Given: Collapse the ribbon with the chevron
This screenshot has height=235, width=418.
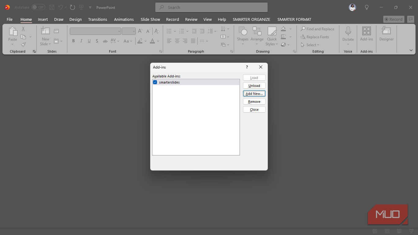Looking at the screenshot, I should coord(411,50).
